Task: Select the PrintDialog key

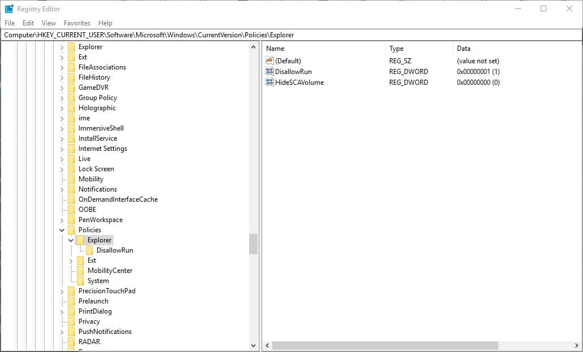Action: (x=95, y=311)
